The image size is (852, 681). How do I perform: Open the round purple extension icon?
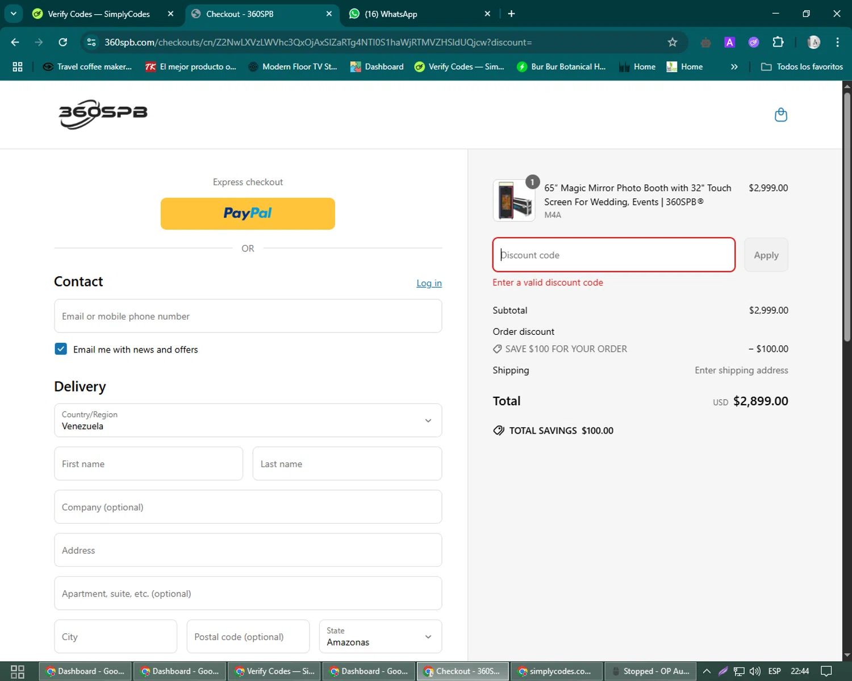[754, 42]
